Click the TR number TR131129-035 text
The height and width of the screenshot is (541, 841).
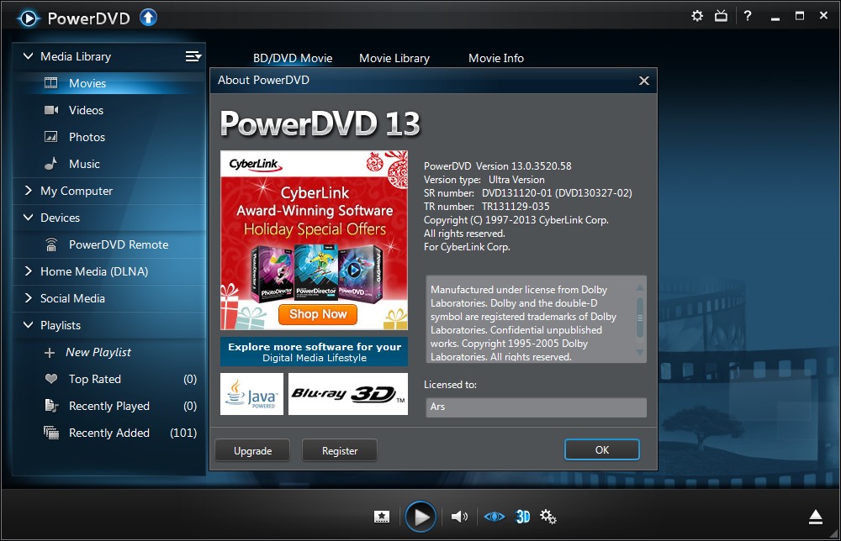click(486, 206)
